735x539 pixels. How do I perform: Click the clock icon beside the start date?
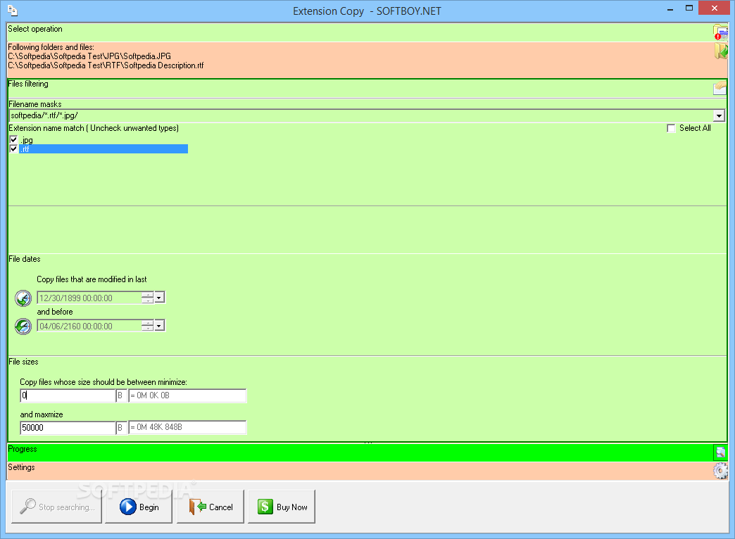click(x=23, y=298)
